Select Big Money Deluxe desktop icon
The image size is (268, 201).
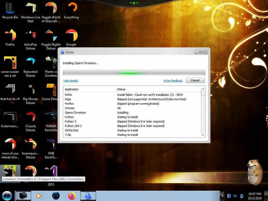[30, 94]
